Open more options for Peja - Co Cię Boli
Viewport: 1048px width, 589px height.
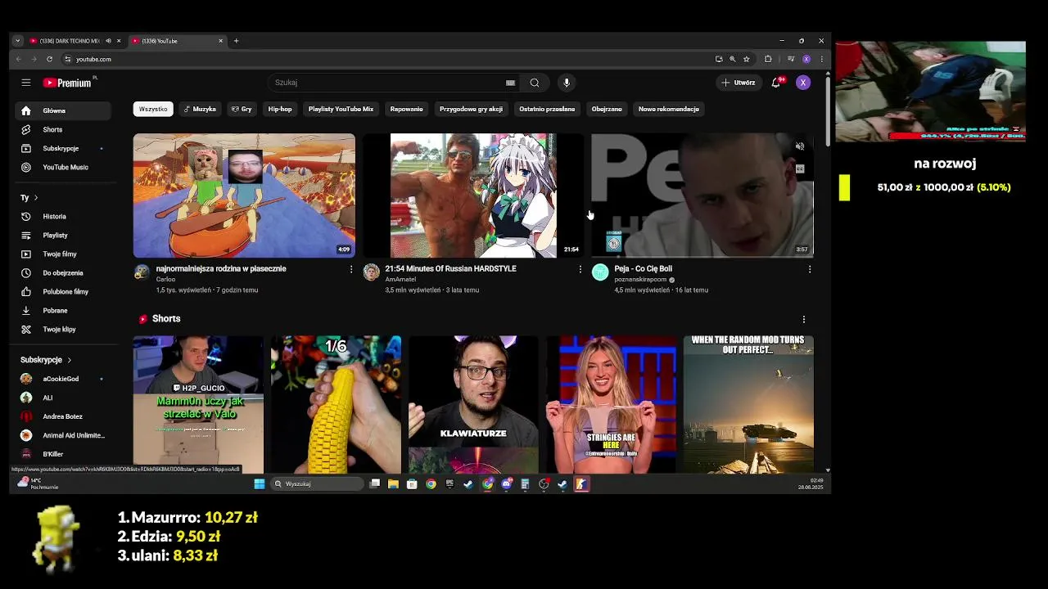coord(810,269)
